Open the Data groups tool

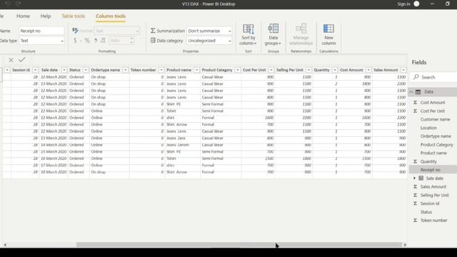(x=273, y=35)
